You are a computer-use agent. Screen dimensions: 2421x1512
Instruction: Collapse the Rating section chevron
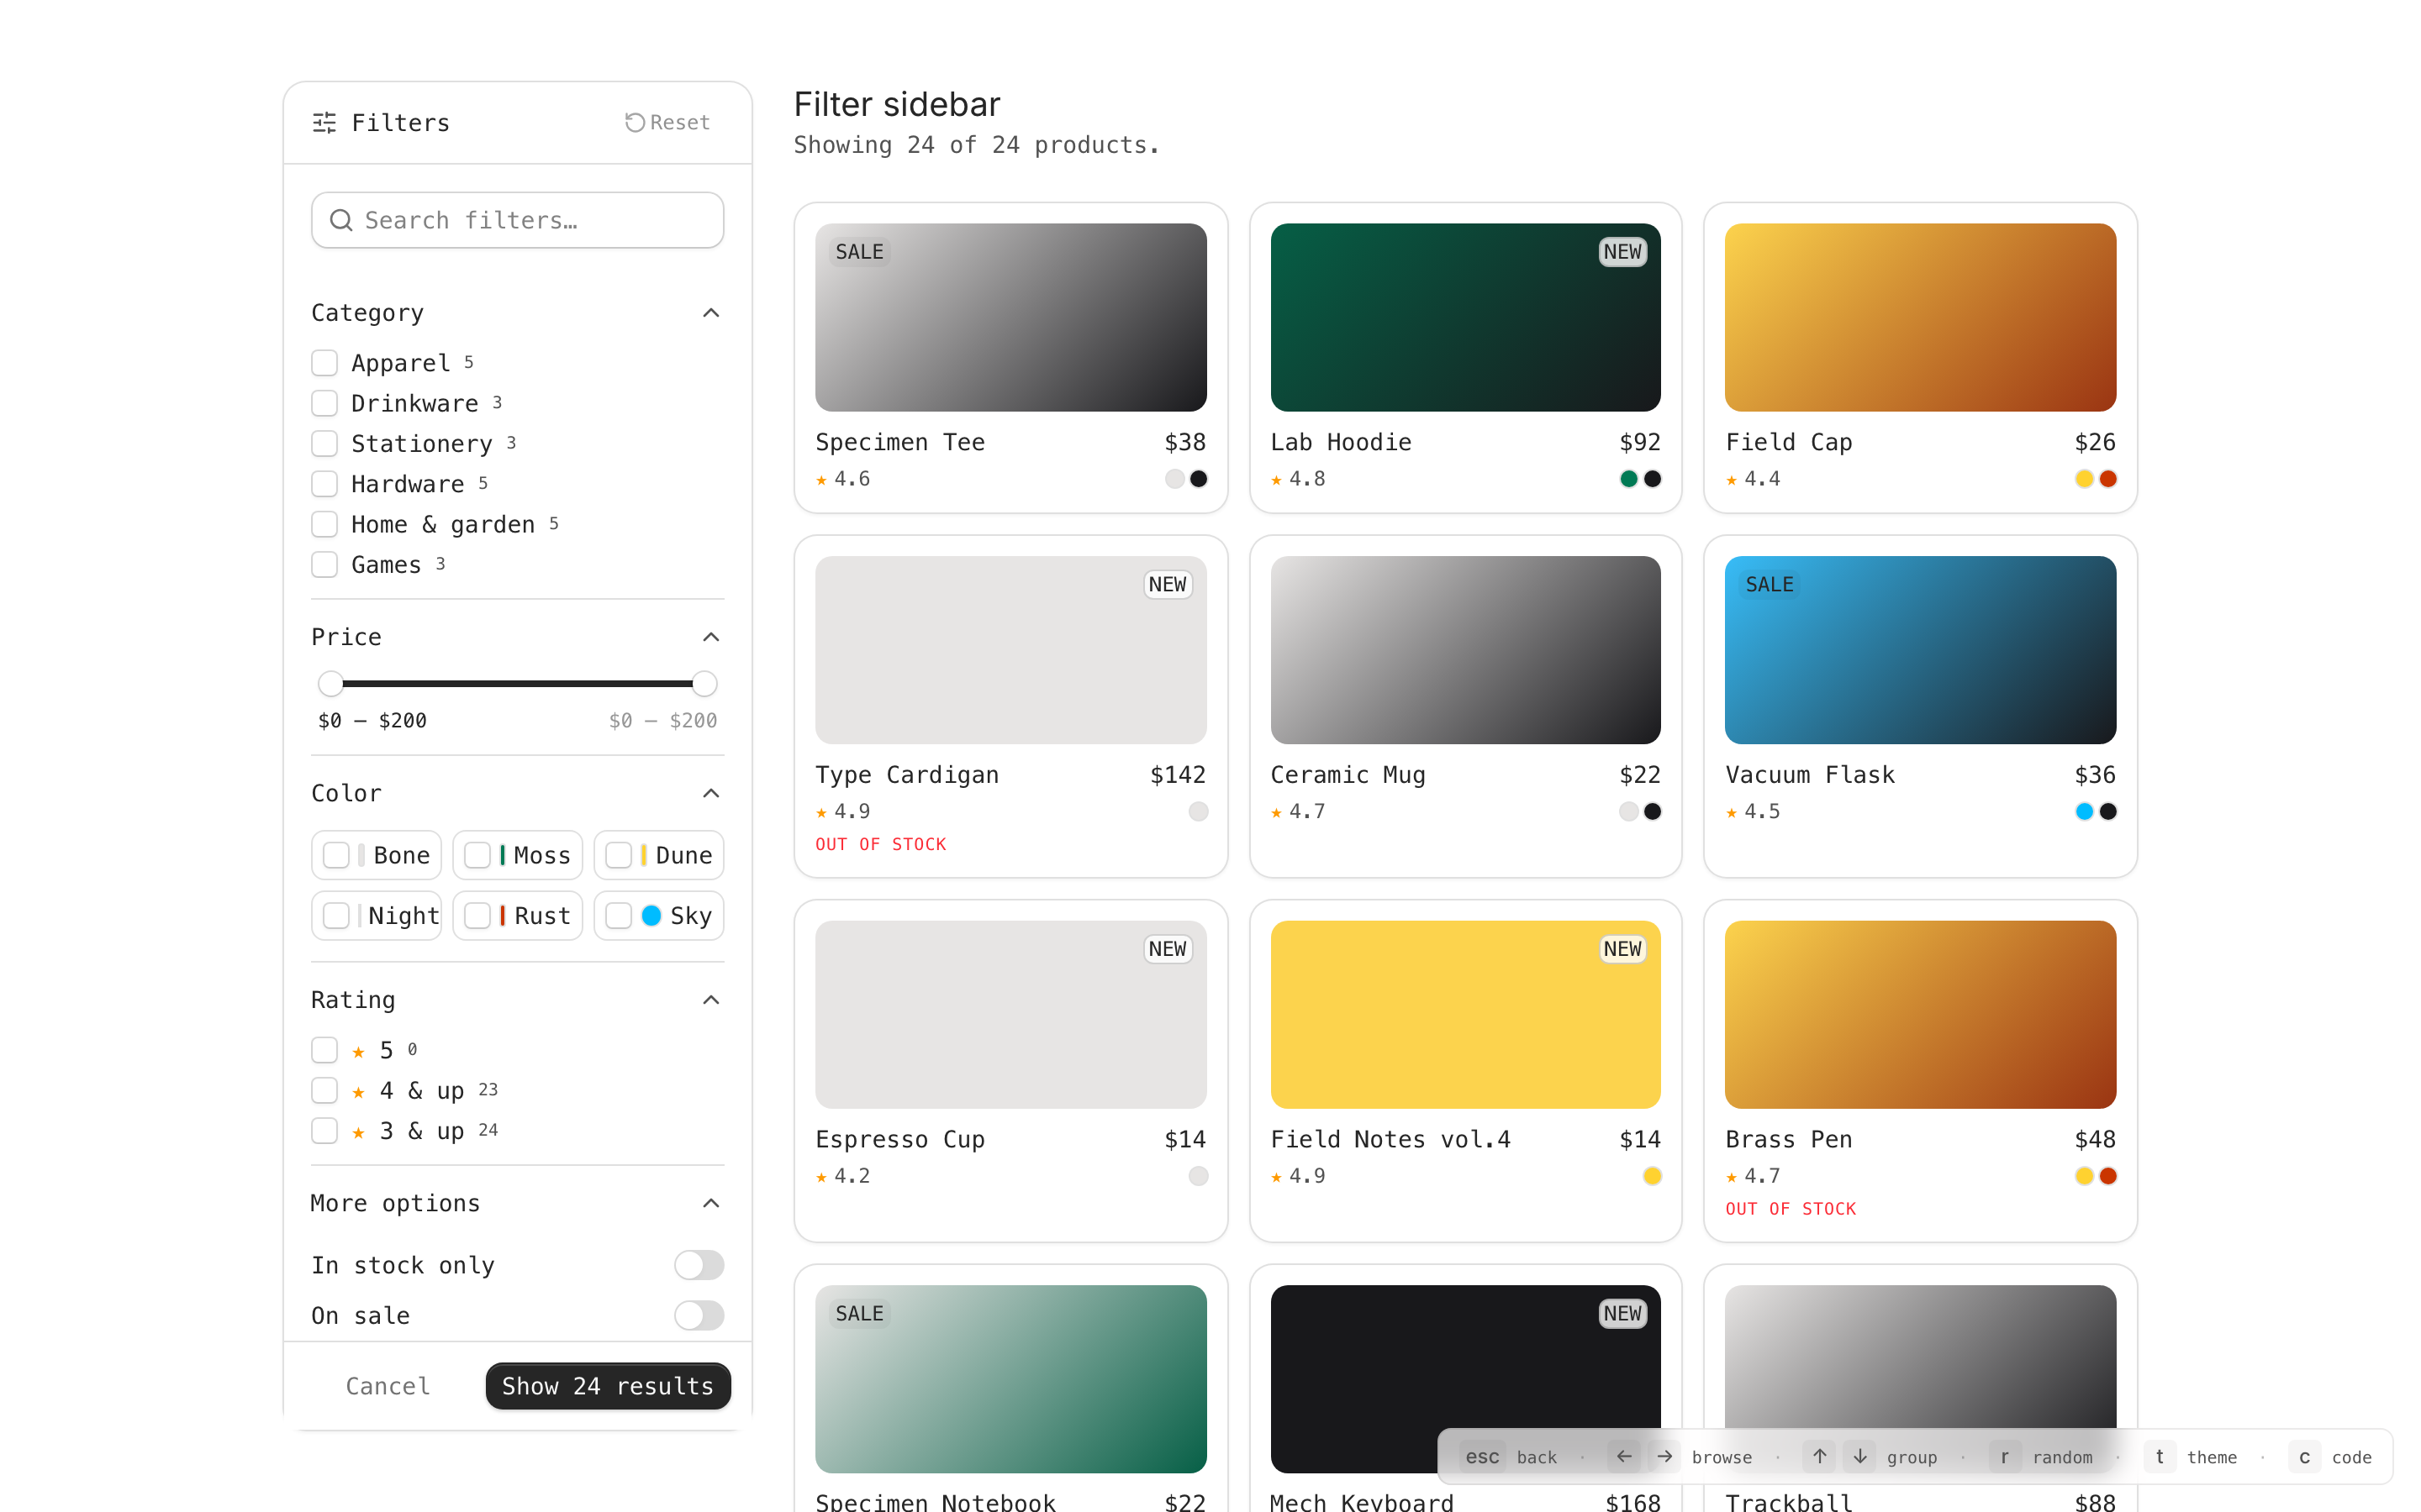711,1000
